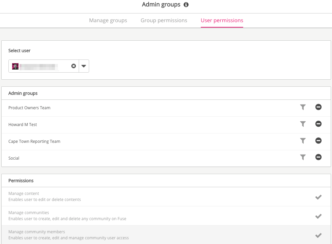The height and width of the screenshot is (244, 332).
Task: Remove user from Cape Town Reporting Team
Action: pos(318,141)
